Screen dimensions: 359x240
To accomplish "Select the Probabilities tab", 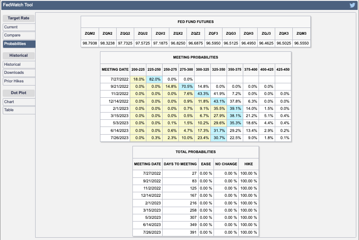I will click(19, 44).
